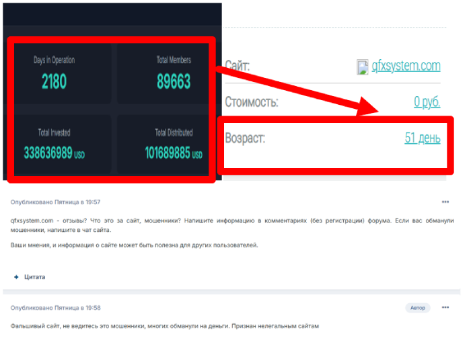Click the 'Цитата' quote button text

click(34, 276)
